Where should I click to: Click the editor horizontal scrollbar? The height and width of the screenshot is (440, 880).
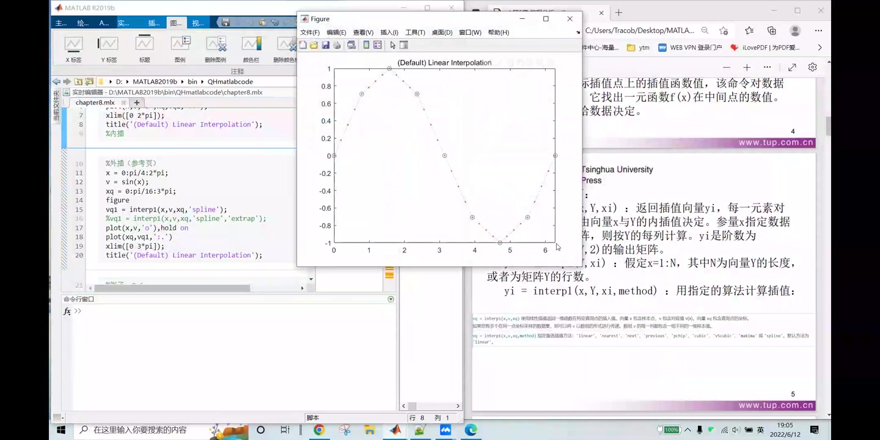click(172, 288)
